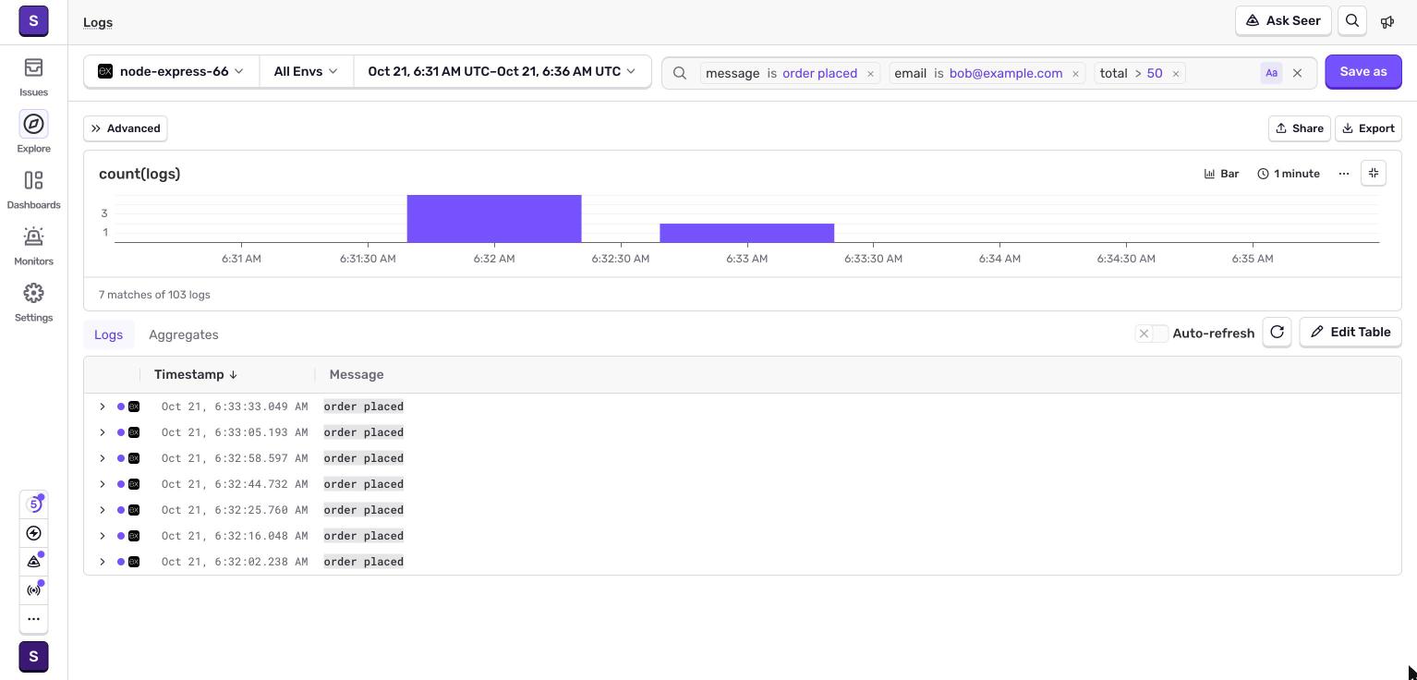The image size is (1417, 680).
Task: Click the lightning bolt sidebar icon
Action: (x=33, y=533)
